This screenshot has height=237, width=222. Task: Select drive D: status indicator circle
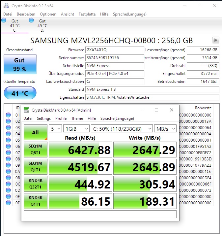(31, 20)
